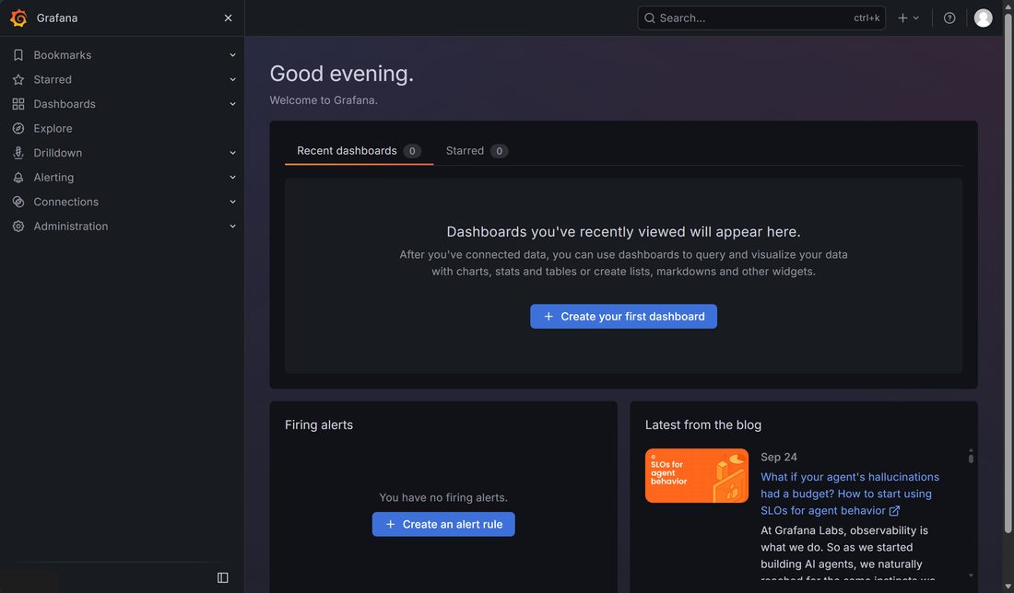
Task: Open the SLOs for agent behavior blog link
Action: (x=850, y=494)
